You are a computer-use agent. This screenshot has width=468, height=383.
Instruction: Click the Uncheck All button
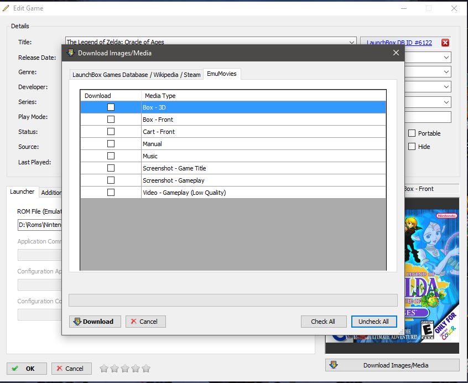374,322
